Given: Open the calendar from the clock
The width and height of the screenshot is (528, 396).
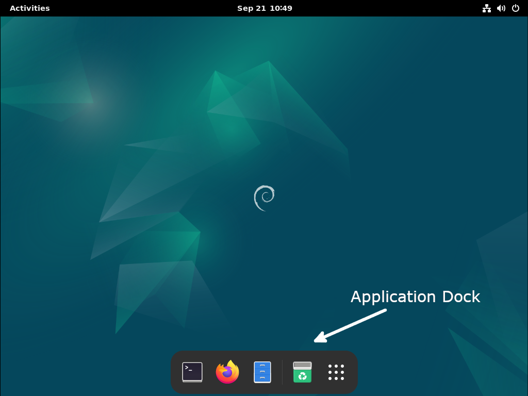Looking at the screenshot, I should [265, 8].
